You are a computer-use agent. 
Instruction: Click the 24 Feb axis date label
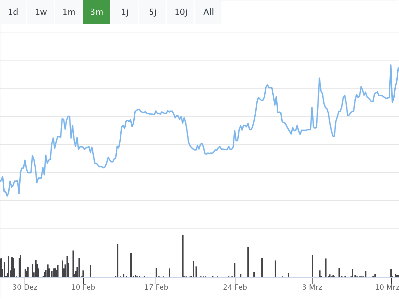pyautogui.click(x=235, y=287)
